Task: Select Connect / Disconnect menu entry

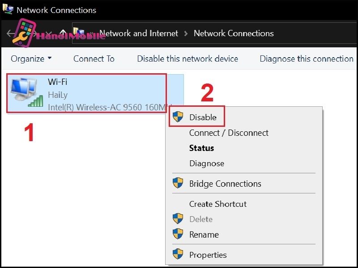Action: coord(229,133)
